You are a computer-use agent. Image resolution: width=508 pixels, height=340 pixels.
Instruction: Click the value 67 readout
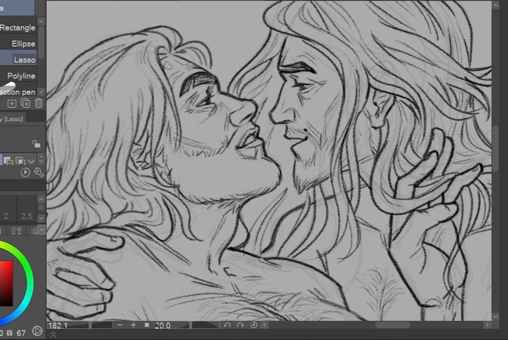pyautogui.click(x=21, y=333)
